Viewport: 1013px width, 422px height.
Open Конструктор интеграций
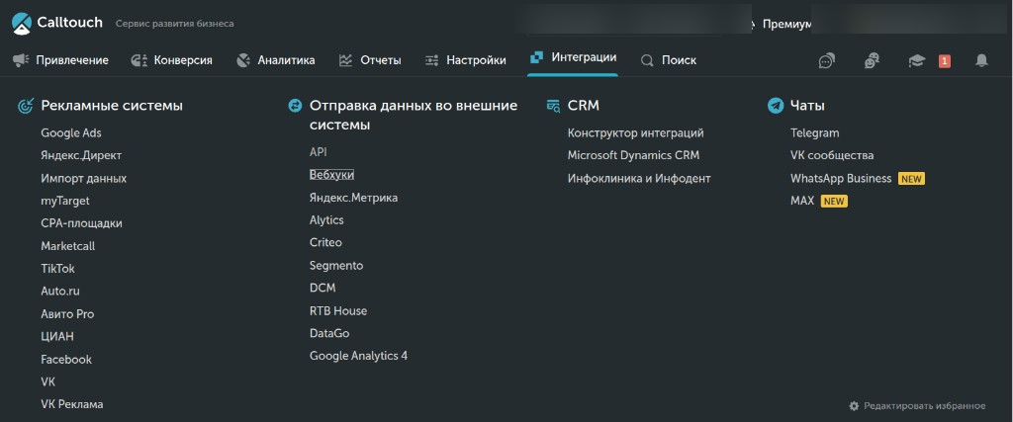point(636,132)
